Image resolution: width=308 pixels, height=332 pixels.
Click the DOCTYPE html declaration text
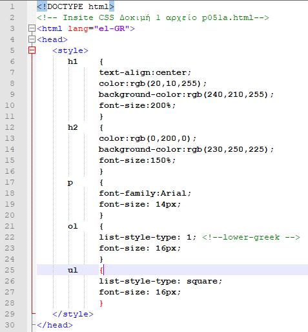pyautogui.click(x=76, y=6)
